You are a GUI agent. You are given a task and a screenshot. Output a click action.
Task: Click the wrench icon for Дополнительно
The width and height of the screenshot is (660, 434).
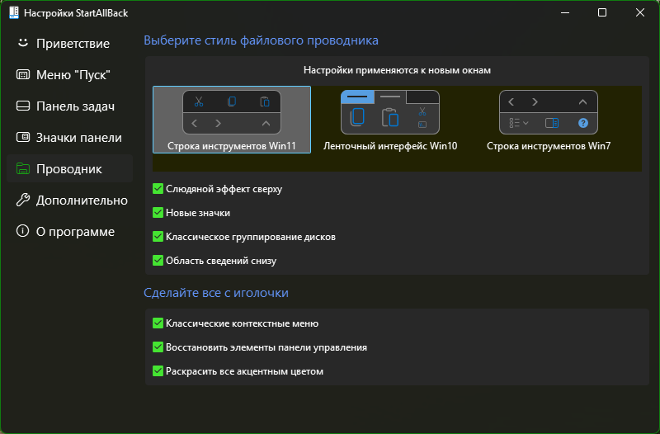[23, 200]
